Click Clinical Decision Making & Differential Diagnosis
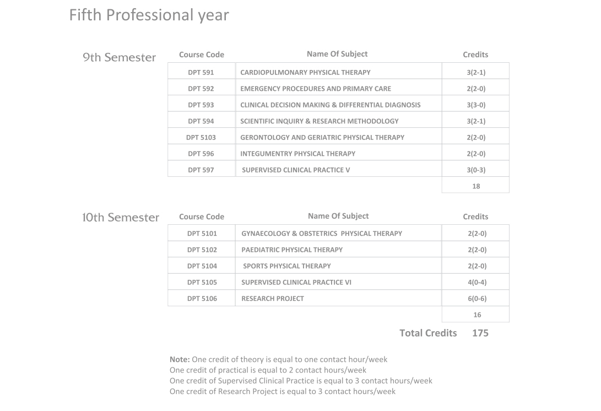The image size is (601, 411). (330, 105)
